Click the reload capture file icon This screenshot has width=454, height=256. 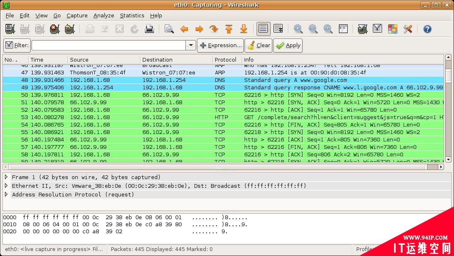click(135, 29)
